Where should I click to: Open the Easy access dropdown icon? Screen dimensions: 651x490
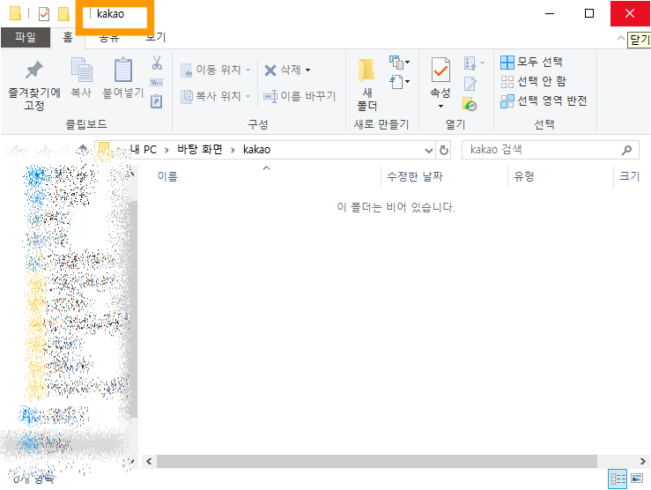(x=399, y=82)
